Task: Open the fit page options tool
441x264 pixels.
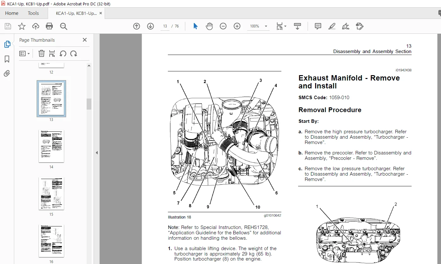Action: pyautogui.click(x=279, y=26)
